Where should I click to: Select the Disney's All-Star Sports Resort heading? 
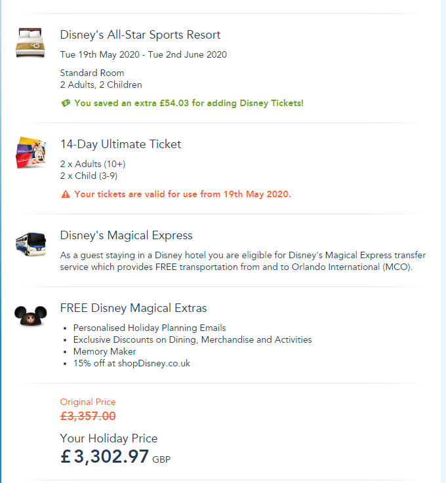click(x=140, y=35)
